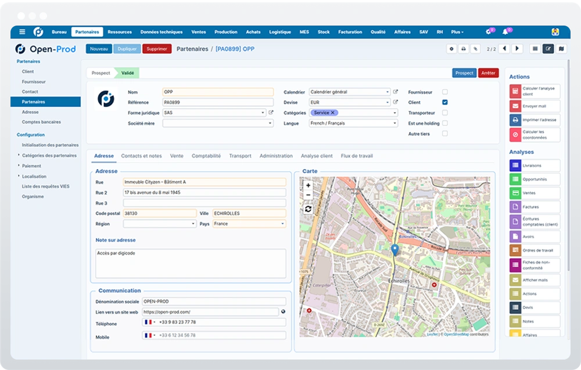The image size is (581, 370).
Task: Open the Ventes top menu
Action: pos(199,32)
